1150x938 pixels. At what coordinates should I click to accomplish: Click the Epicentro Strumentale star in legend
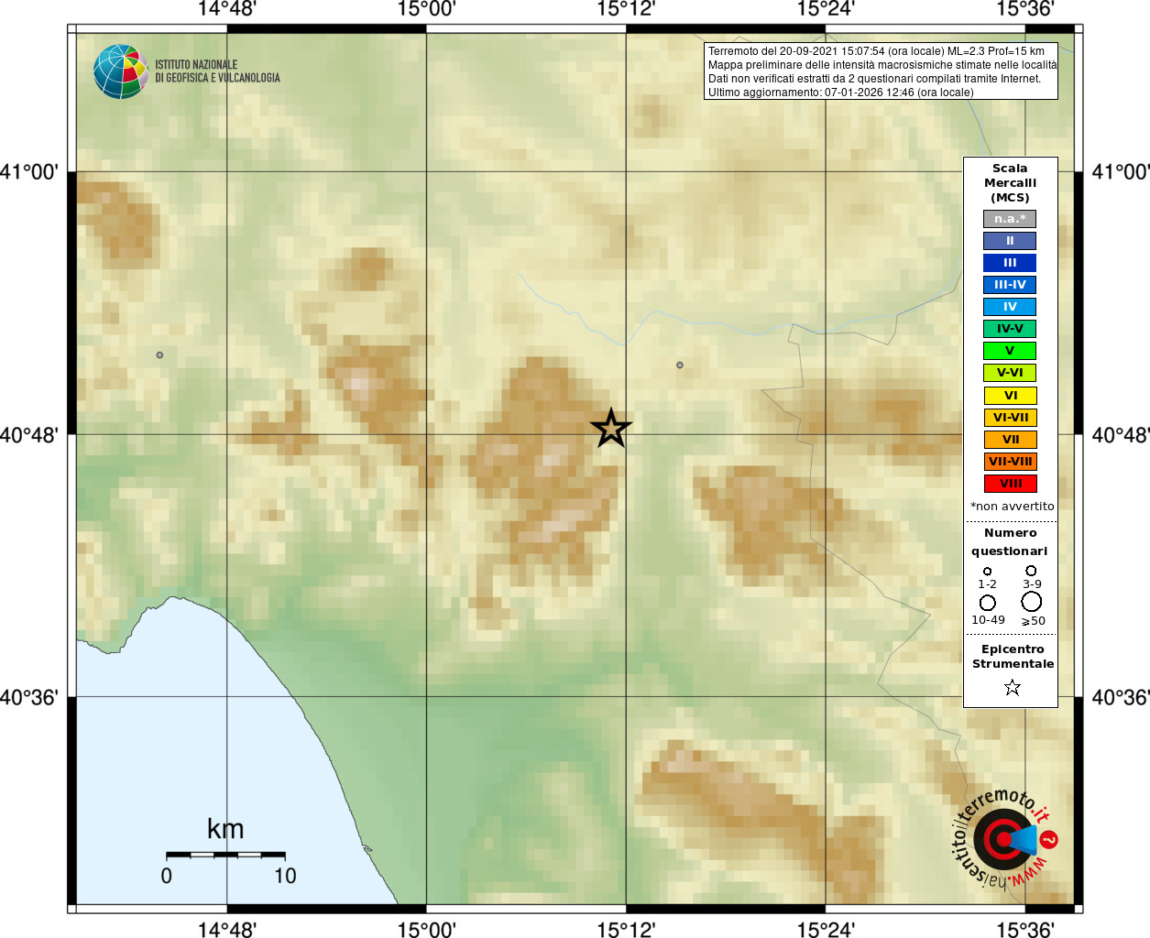[x=1013, y=687]
